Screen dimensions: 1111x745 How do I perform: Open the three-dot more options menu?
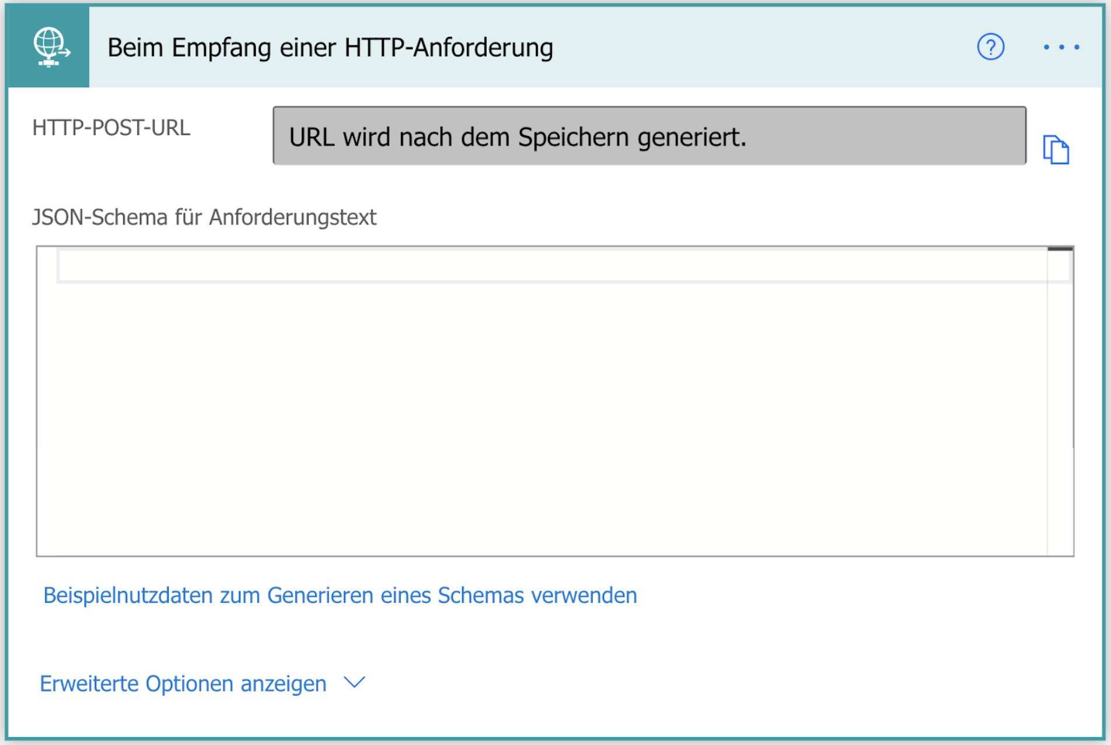click(x=1061, y=47)
